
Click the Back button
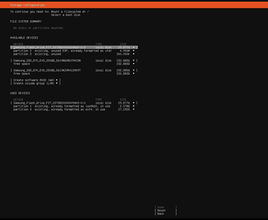coord(166,214)
